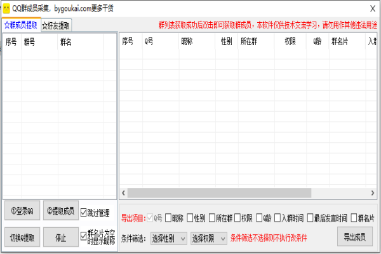The height and width of the screenshot is (254, 381).
Task: Toggle the 跳过管理 checkbox
Action: point(84,212)
